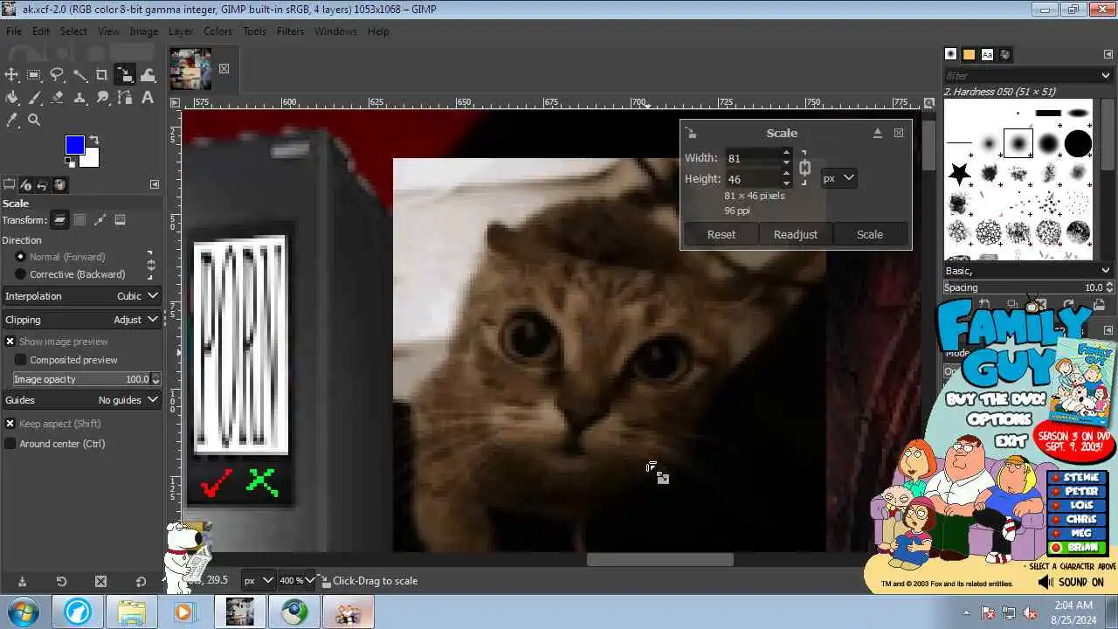The height and width of the screenshot is (629, 1118).
Task: Select the Warp Transform tool
Action: [x=148, y=75]
